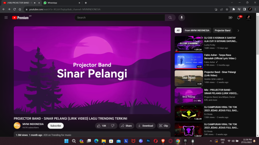Click the main video player
The width and height of the screenshot is (259, 145).
coord(92,70)
